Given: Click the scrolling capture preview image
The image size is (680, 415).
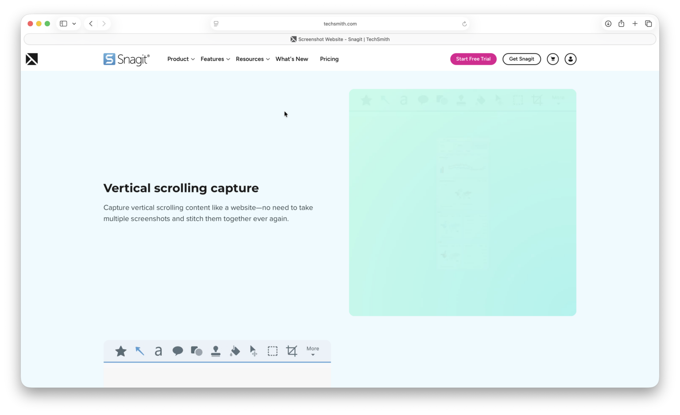Looking at the screenshot, I should [463, 203].
